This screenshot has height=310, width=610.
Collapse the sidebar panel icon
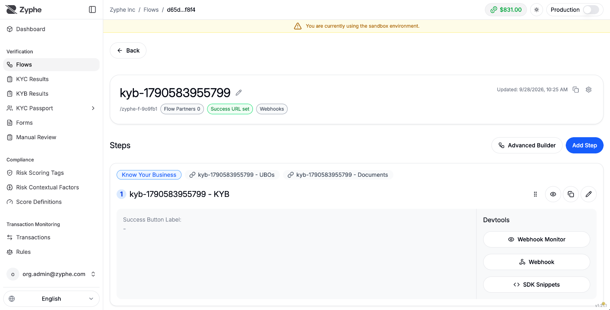[x=92, y=9]
